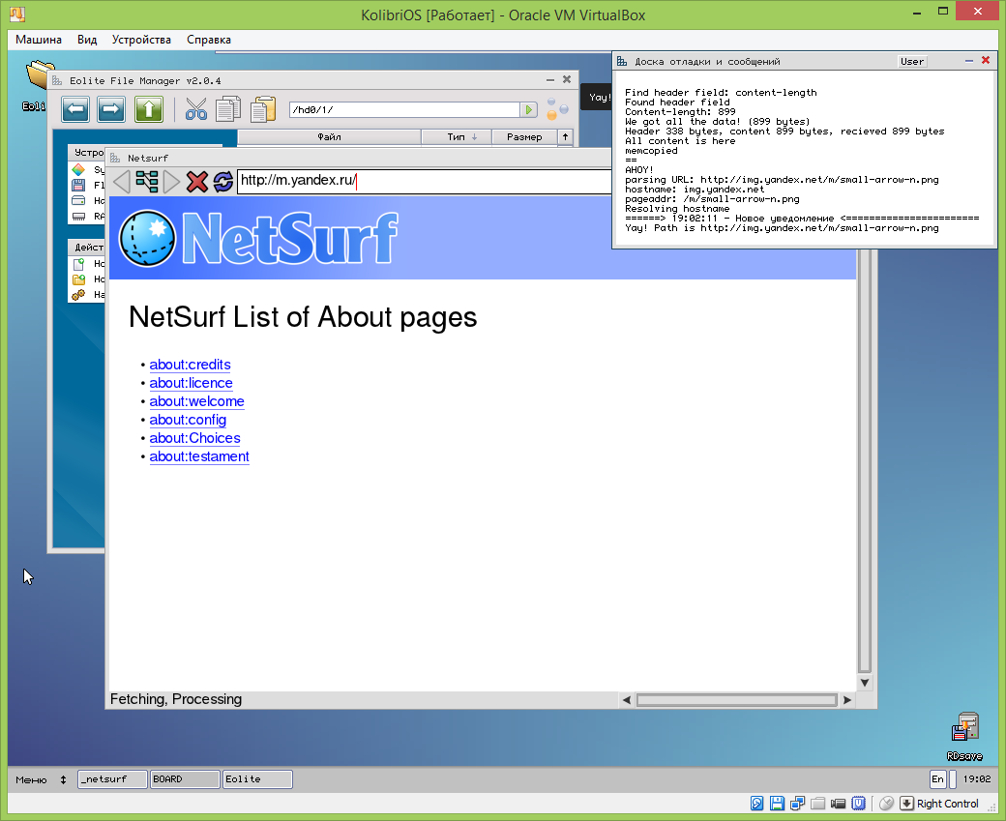Click the horizontal scrollbar in NetSurf
The width and height of the screenshot is (1006, 821).
click(x=735, y=700)
